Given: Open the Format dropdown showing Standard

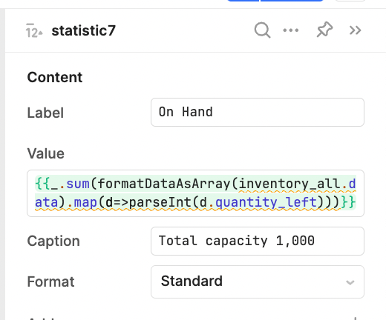Looking at the screenshot, I should (258, 281).
